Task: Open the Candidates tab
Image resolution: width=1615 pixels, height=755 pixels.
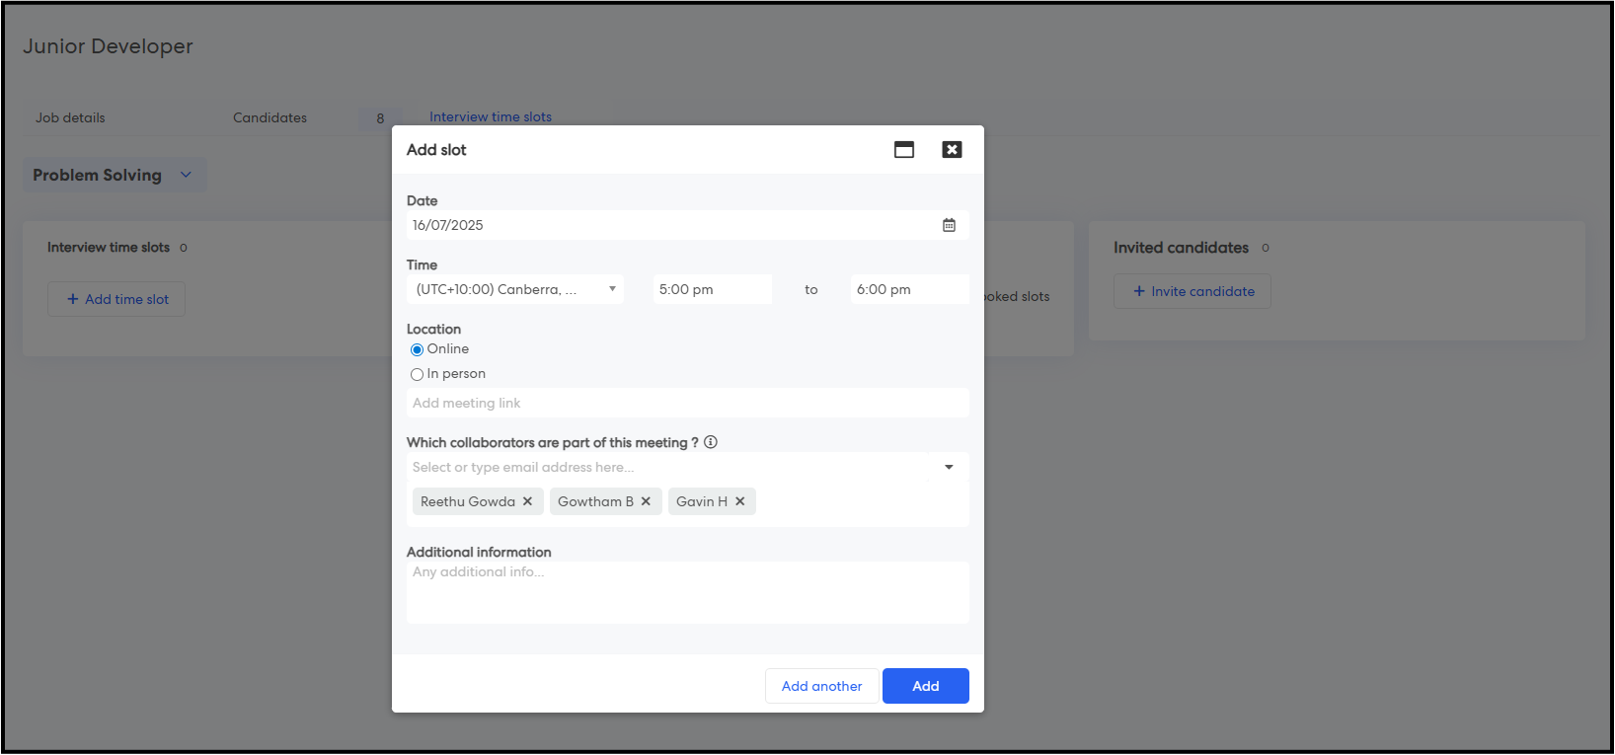Action: pyautogui.click(x=269, y=117)
